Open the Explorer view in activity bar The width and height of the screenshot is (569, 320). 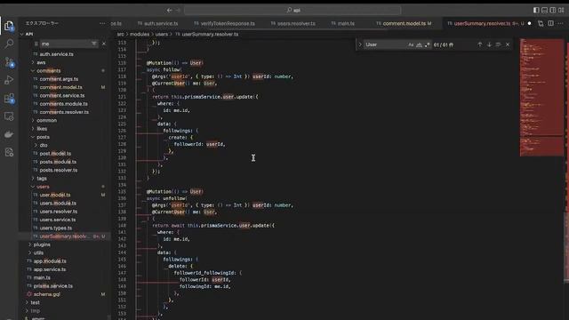pos(9,26)
